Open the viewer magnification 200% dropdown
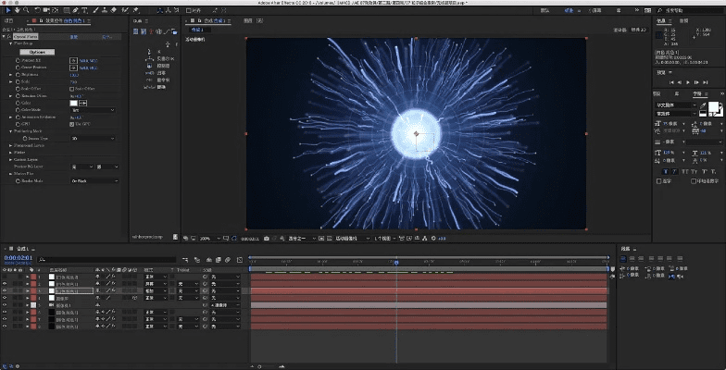This screenshot has height=370, width=726. click(207, 238)
